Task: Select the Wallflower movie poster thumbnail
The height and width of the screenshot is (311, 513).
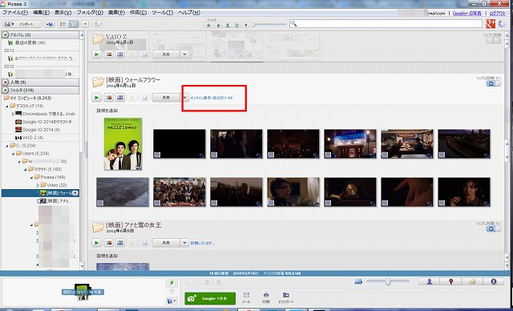Action: pyautogui.click(x=123, y=144)
